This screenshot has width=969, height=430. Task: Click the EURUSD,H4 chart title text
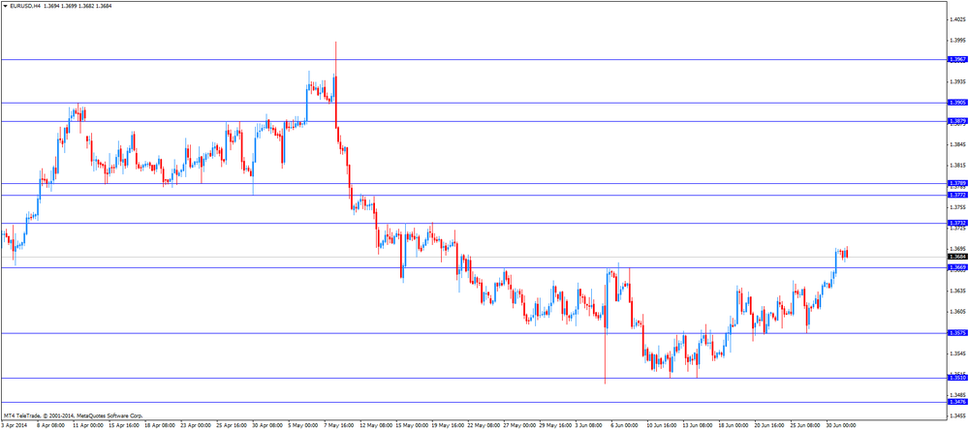pyautogui.click(x=25, y=5)
